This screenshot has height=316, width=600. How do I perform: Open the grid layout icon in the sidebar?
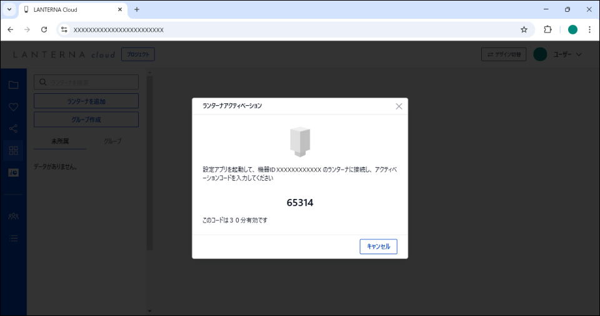point(13,150)
